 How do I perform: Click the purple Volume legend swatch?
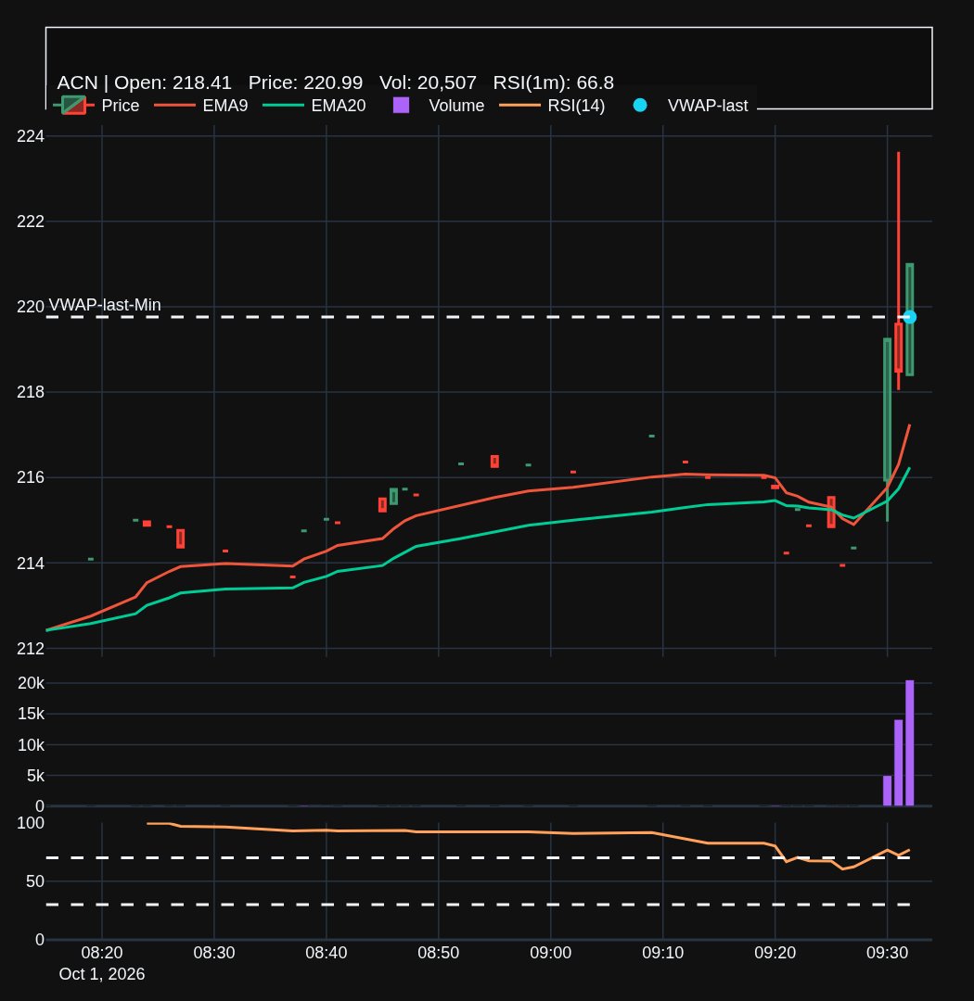(401, 106)
